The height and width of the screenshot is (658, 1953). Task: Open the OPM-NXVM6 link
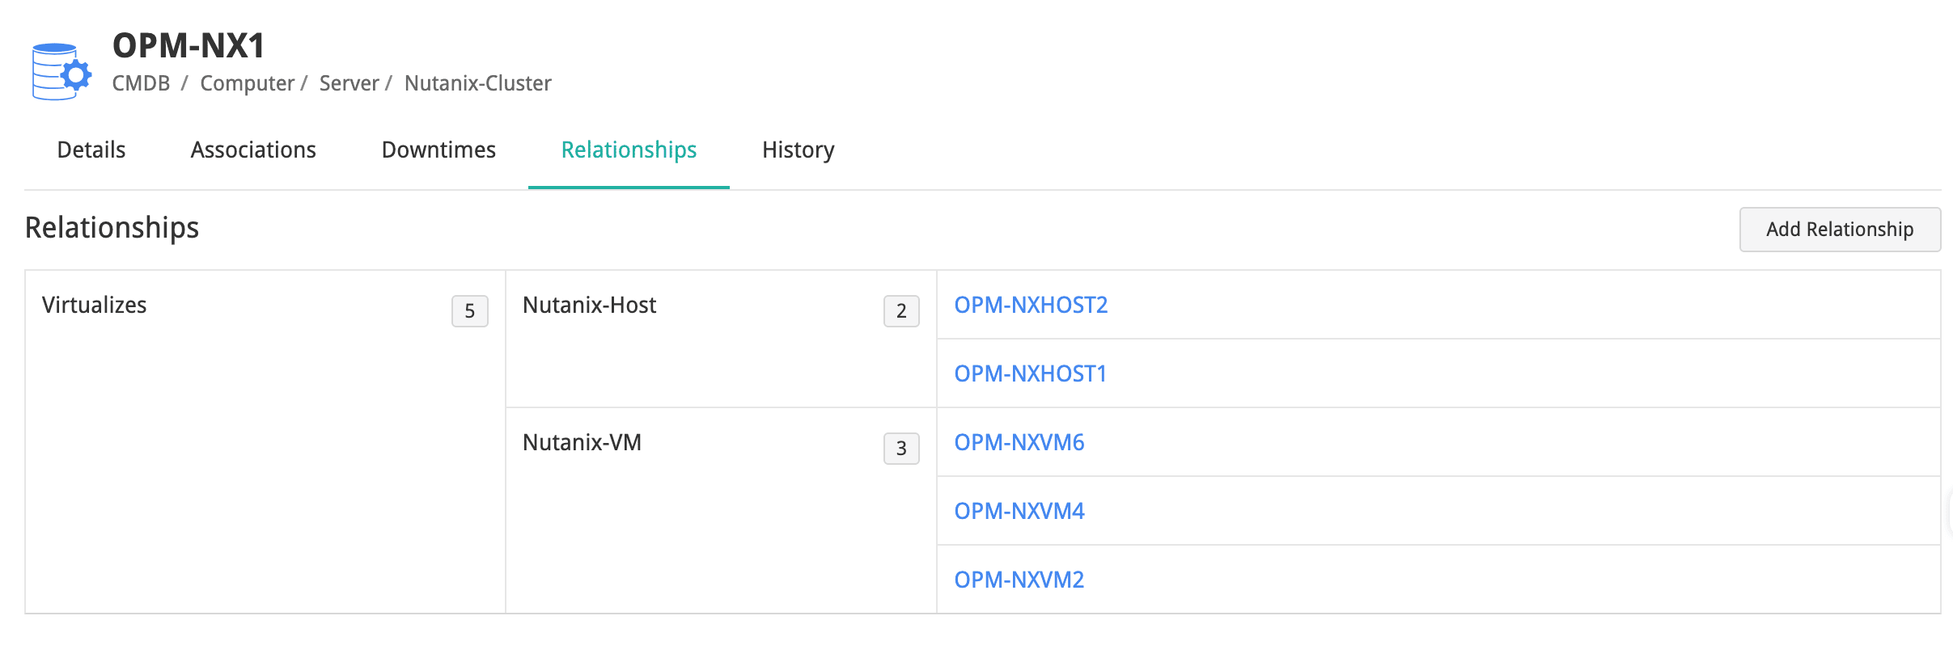1019,443
